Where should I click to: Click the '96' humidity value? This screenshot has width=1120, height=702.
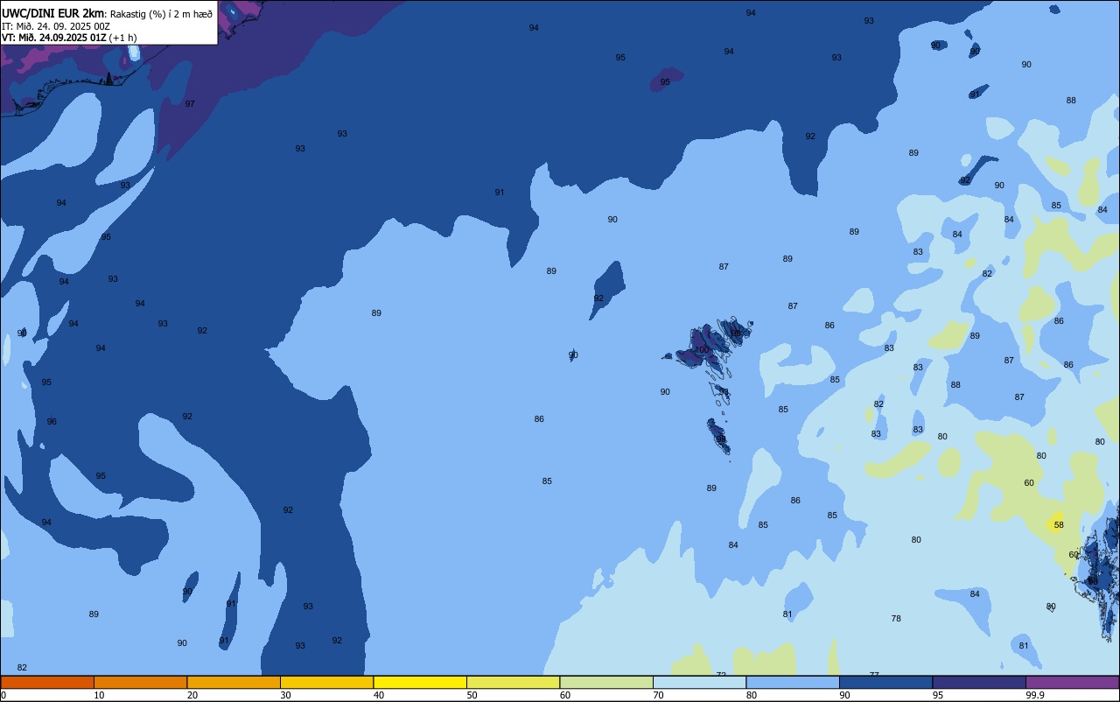click(x=52, y=421)
